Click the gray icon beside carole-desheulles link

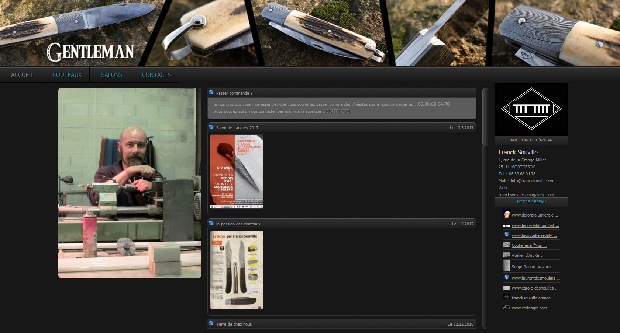pyautogui.click(x=507, y=288)
